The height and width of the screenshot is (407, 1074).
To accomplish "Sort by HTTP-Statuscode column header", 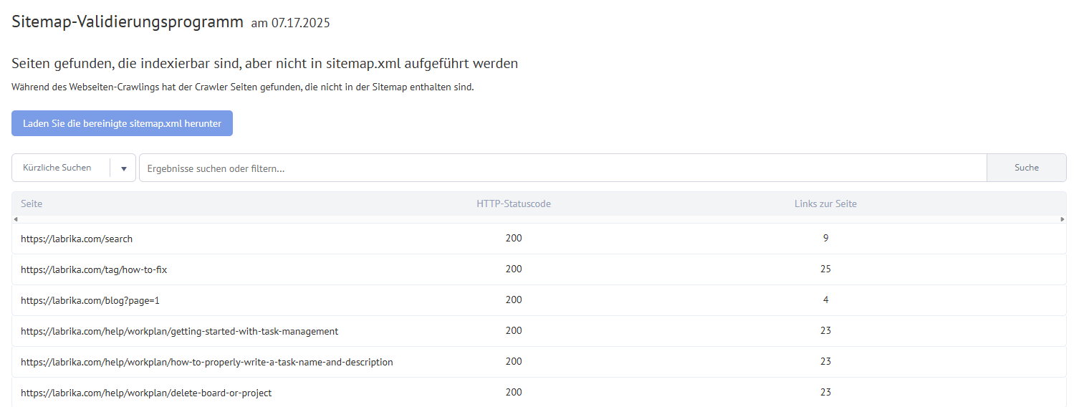I will [x=514, y=203].
